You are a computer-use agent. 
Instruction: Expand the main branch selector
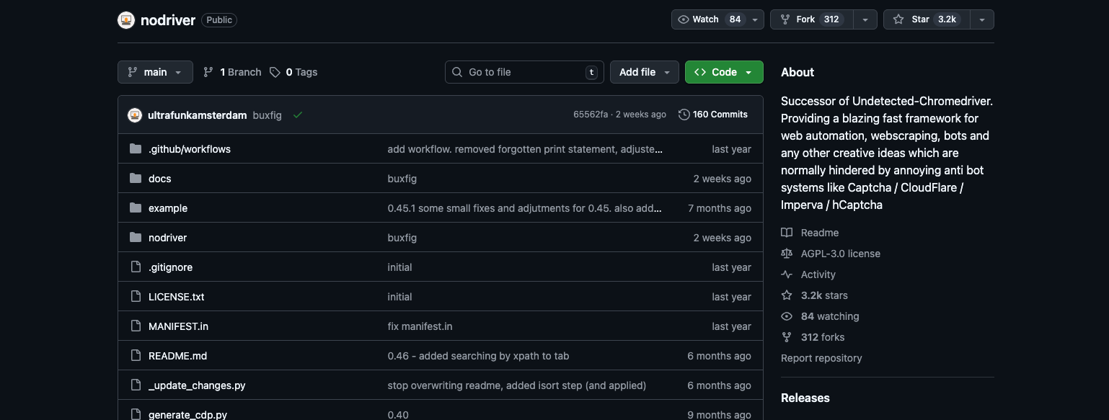pyautogui.click(x=155, y=72)
